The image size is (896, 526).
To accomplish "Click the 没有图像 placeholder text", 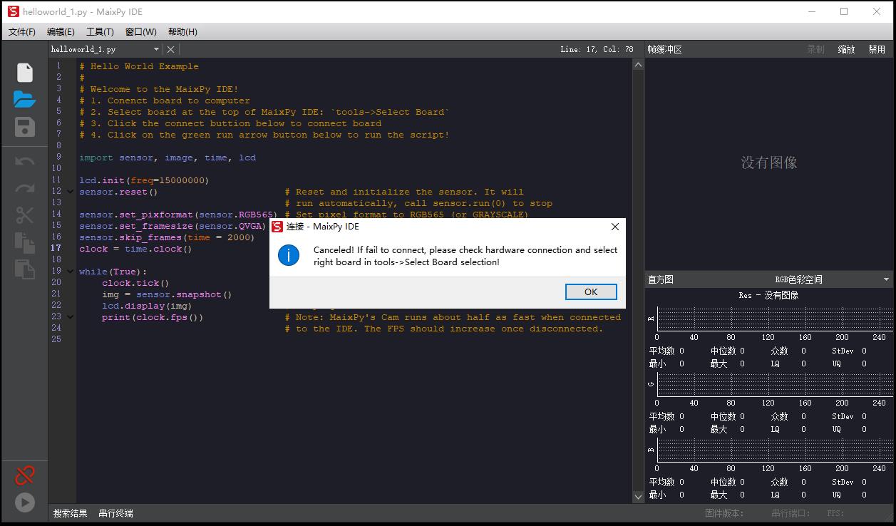I will click(769, 163).
